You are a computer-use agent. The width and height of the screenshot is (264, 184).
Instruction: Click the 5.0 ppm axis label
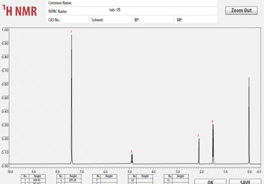coord(130,172)
